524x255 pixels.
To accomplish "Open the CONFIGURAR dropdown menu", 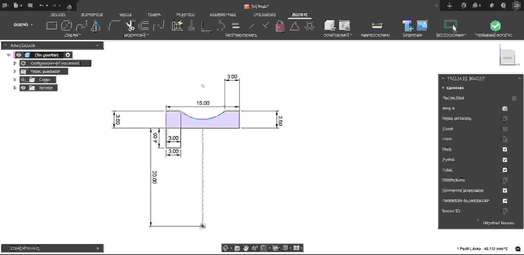I will [x=337, y=35].
